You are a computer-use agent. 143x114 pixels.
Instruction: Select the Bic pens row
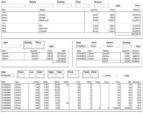click(x=71, y=26)
